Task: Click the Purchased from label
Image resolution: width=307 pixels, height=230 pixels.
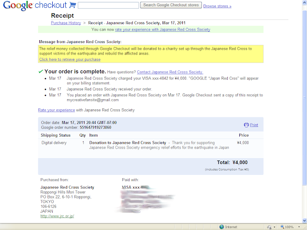Action: pyautogui.click(x=55, y=180)
